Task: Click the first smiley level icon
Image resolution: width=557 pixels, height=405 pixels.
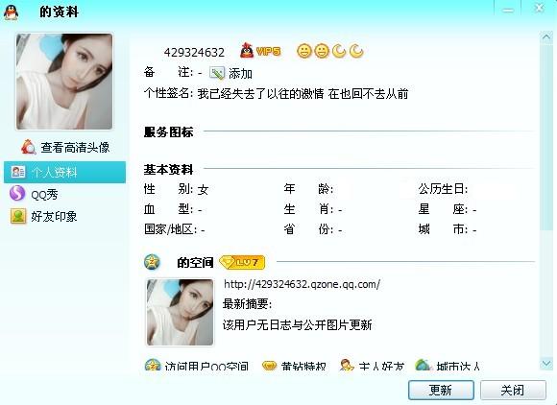Action: [x=304, y=51]
